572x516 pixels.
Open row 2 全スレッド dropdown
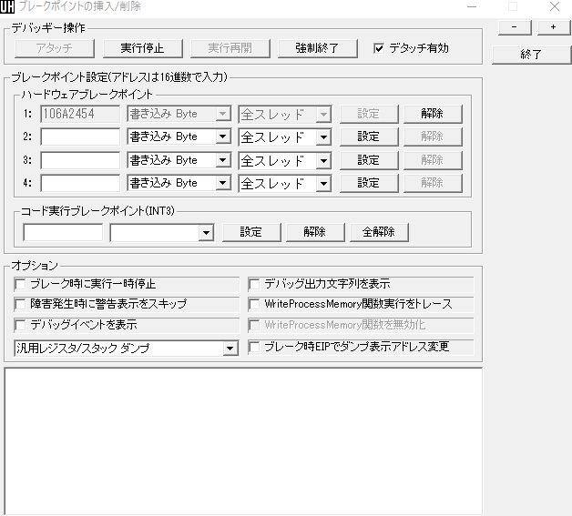tap(285, 137)
